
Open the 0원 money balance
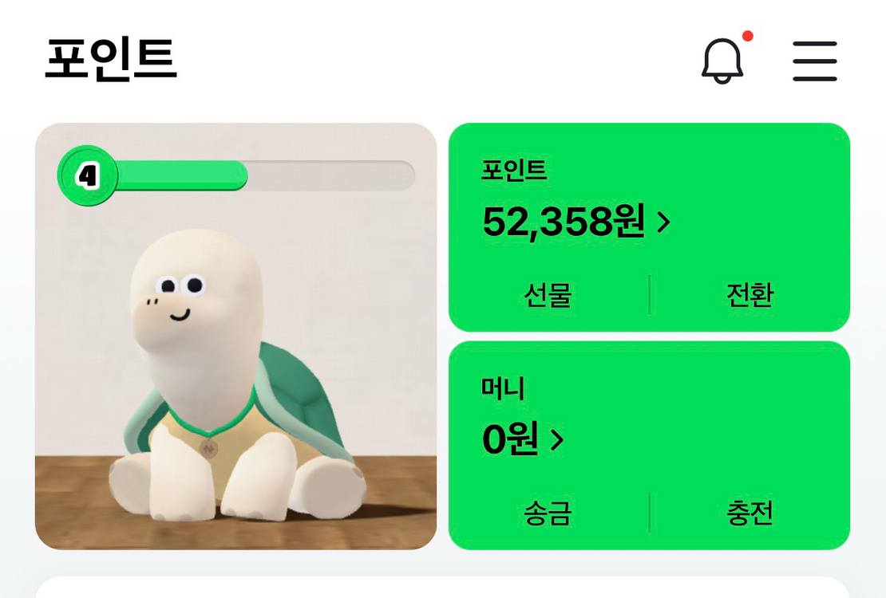coord(510,439)
